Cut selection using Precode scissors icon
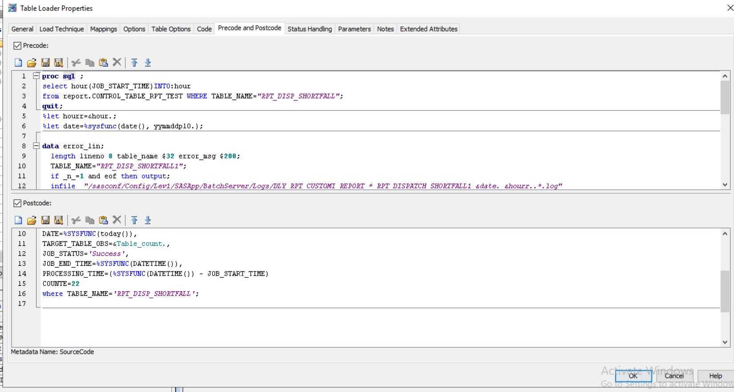Viewport: 734px width, 392px height. [x=76, y=63]
